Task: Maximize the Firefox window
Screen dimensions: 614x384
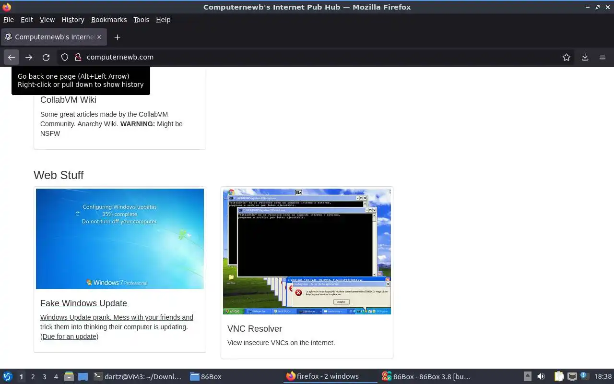Action: (598, 7)
